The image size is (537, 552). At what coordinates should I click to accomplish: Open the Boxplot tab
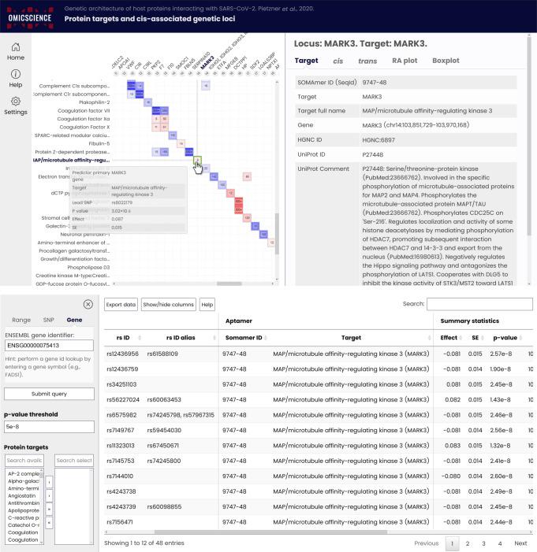click(x=446, y=61)
